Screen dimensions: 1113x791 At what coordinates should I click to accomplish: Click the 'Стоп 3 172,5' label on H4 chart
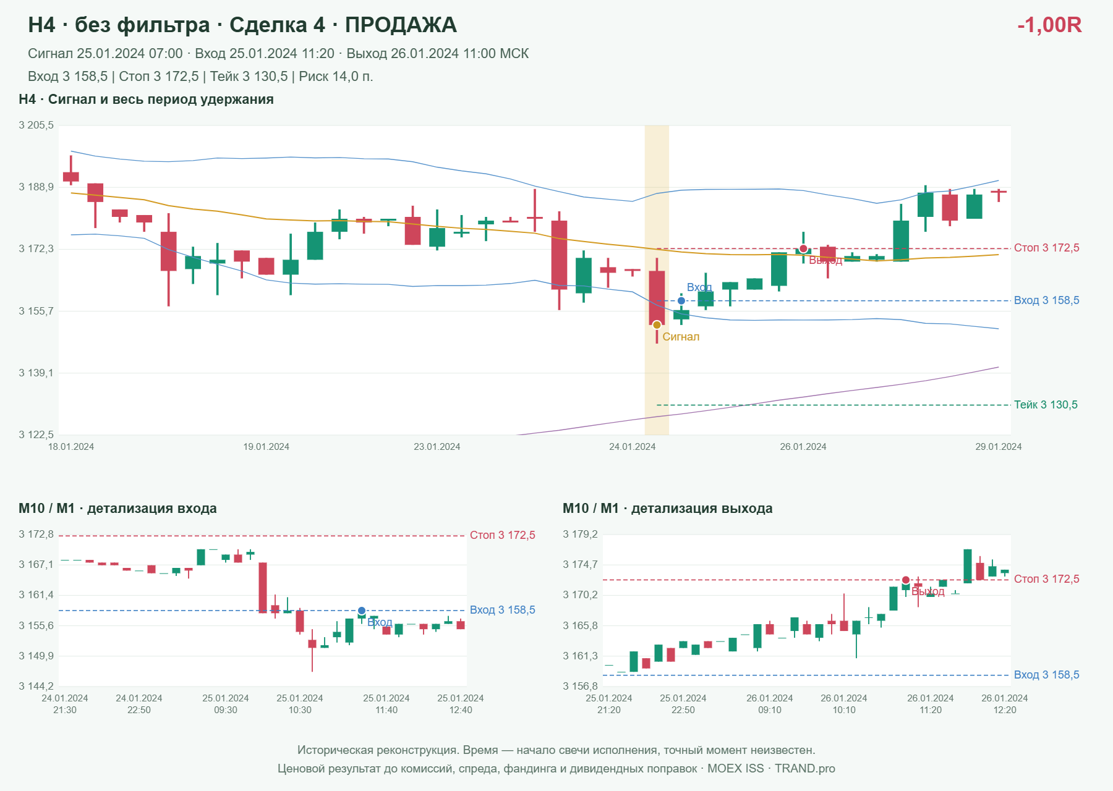point(1047,248)
